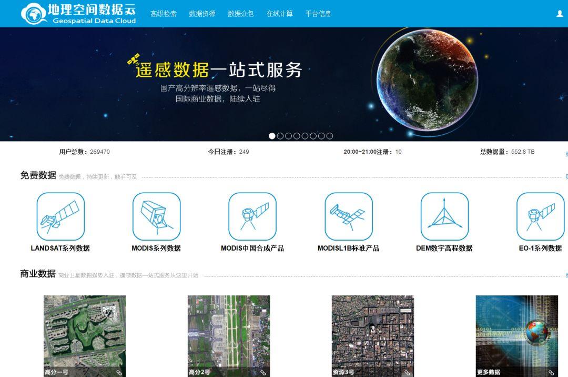Click 20:00~21:00注册 statistic
The height and width of the screenshot is (377, 568).
coord(373,152)
